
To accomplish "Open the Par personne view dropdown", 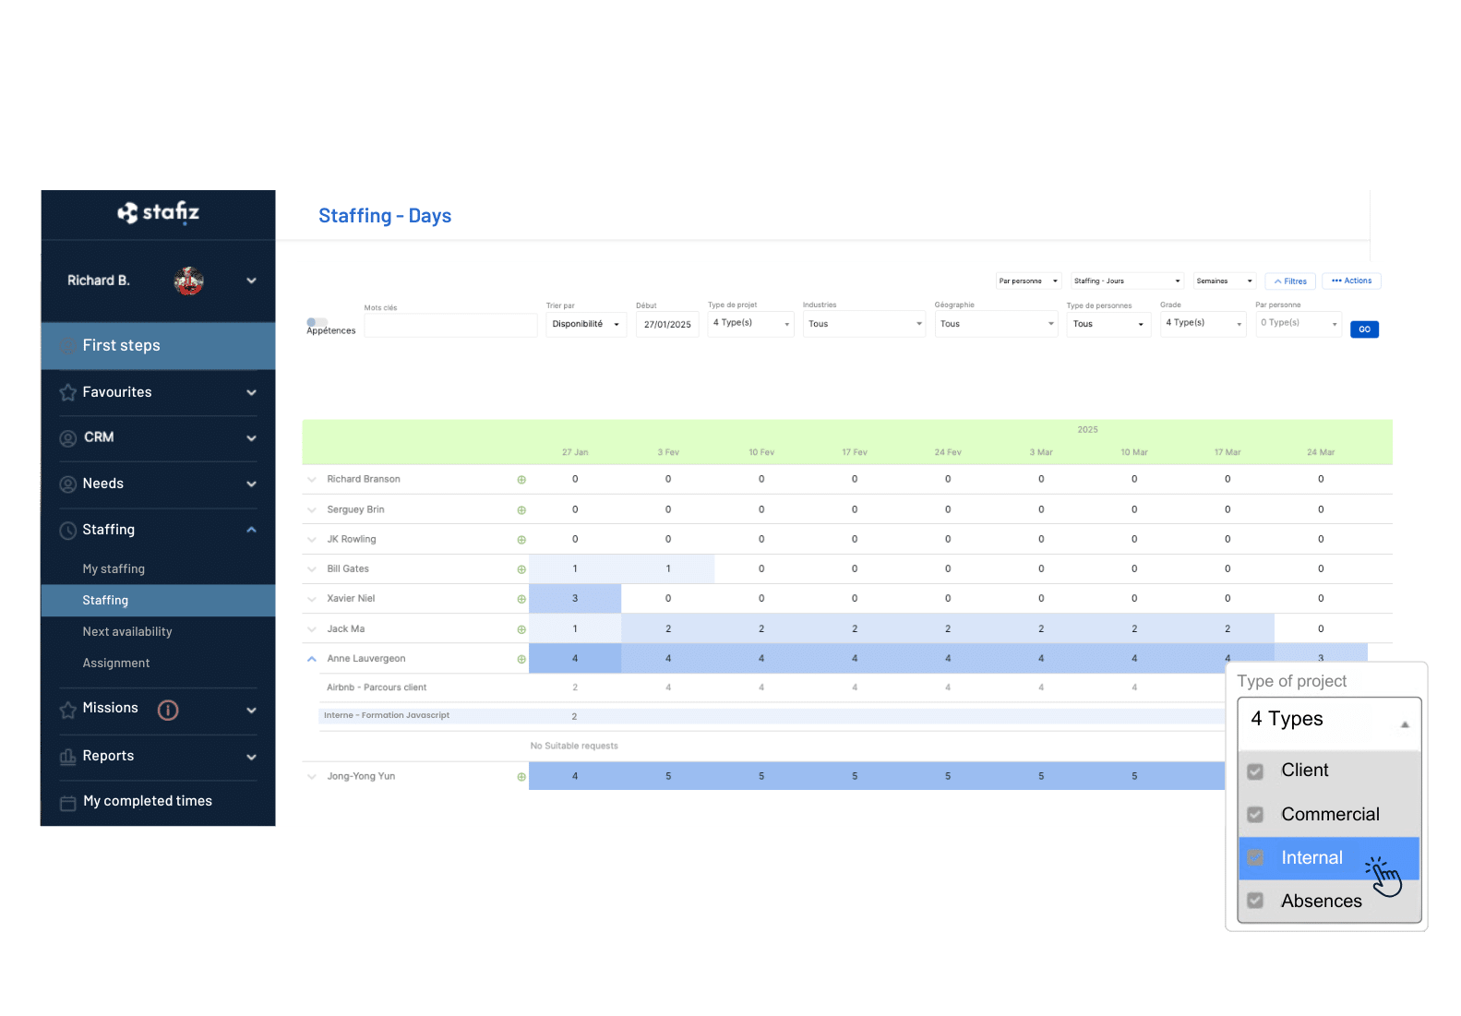I will click(x=1029, y=281).
